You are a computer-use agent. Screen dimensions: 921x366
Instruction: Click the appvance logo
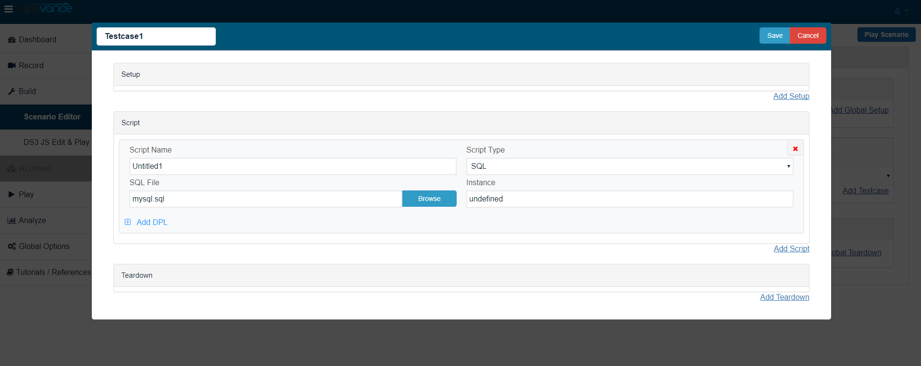(x=46, y=8)
